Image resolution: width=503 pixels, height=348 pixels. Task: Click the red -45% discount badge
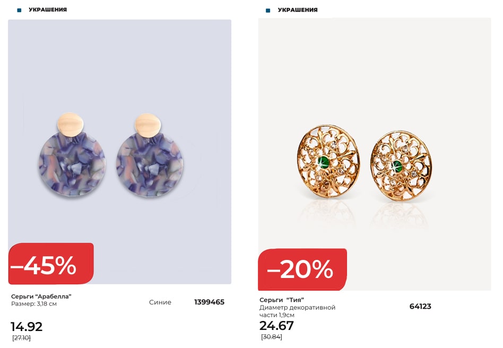click(x=51, y=264)
